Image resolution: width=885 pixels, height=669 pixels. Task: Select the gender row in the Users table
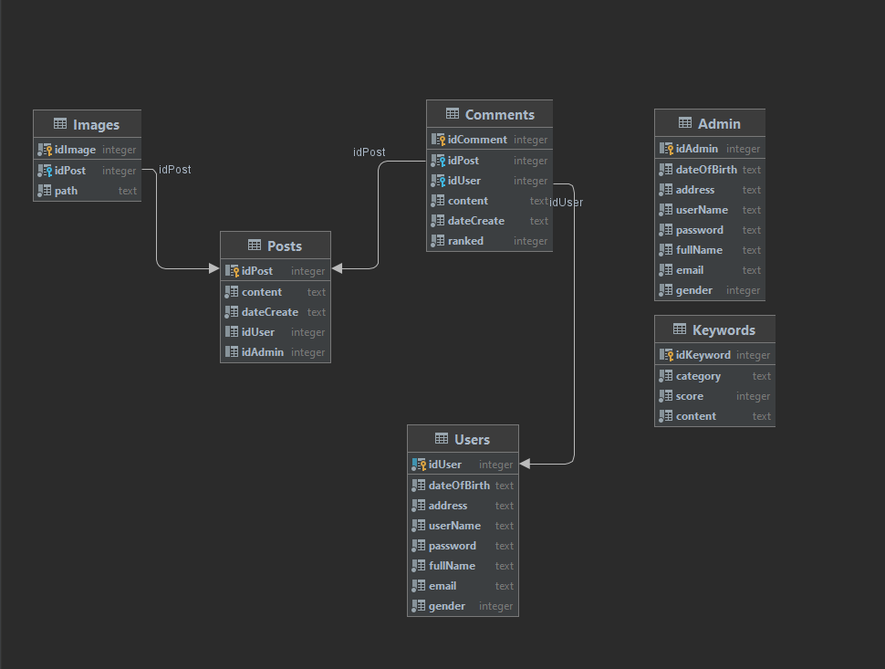[463, 605]
